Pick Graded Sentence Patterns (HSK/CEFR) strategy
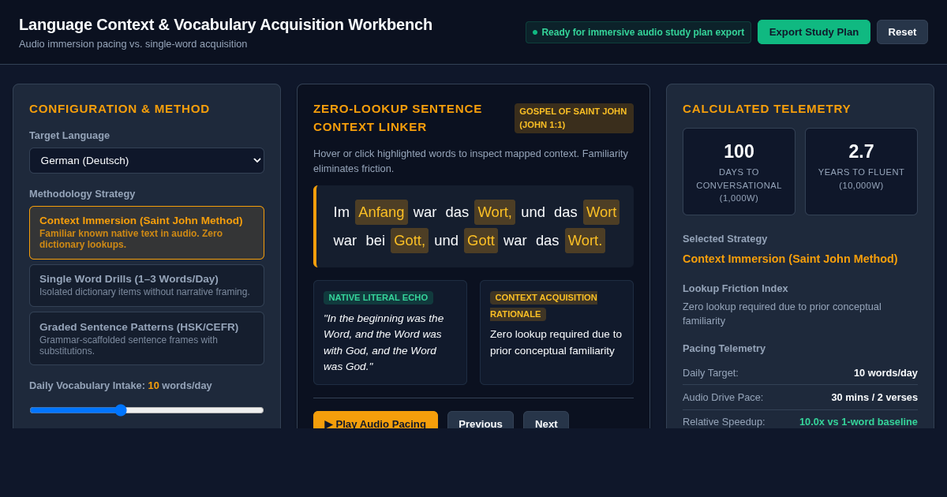This screenshot has width=947, height=497. pyautogui.click(x=147, y=338)
